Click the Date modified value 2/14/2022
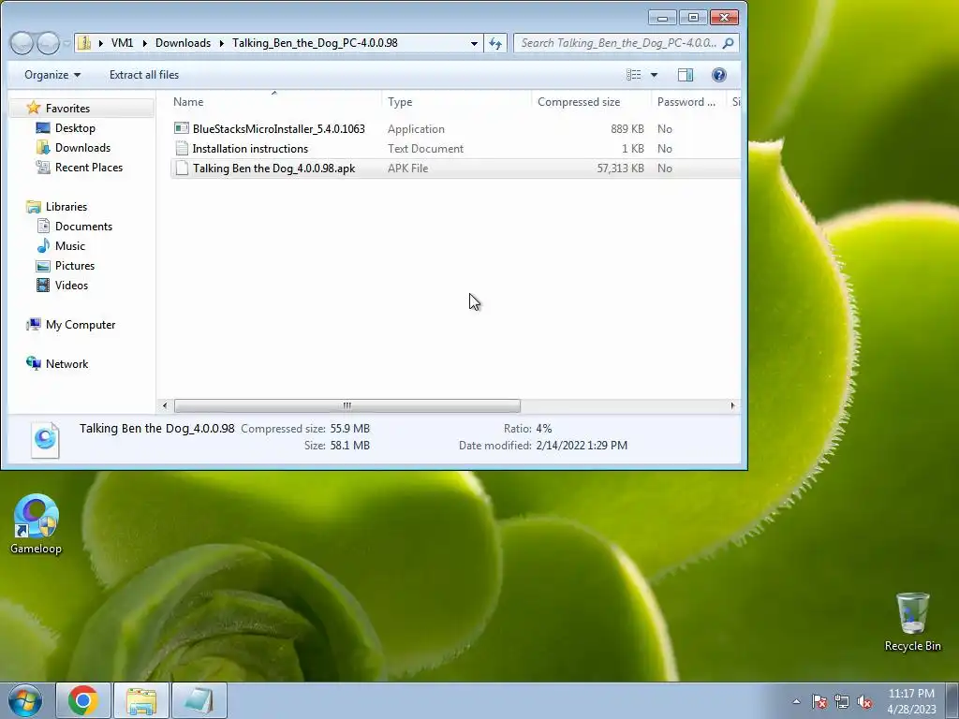Screen dimensions: 959x719 click(x=582, y=446)
